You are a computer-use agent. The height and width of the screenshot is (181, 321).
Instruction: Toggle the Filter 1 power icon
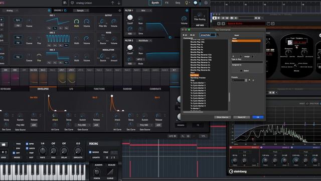(187, 10)
